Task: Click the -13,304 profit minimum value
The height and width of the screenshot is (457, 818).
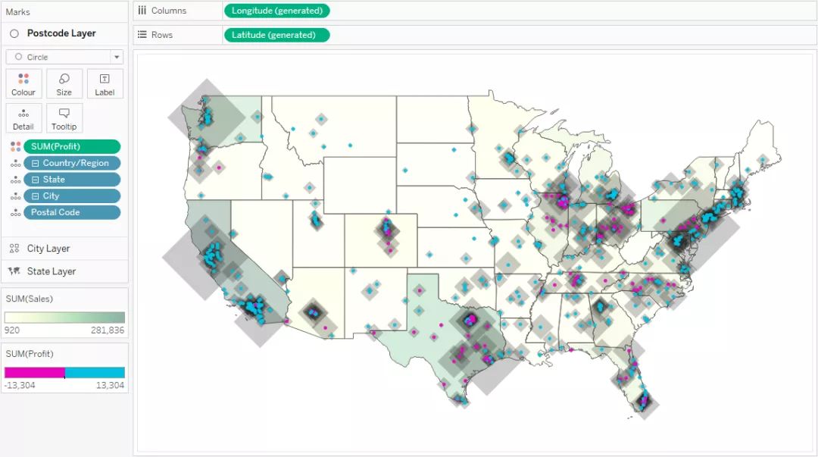Action: (20, 386)
